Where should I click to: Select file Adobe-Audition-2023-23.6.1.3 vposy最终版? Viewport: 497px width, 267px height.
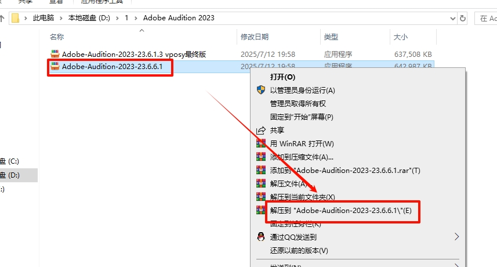134,54
